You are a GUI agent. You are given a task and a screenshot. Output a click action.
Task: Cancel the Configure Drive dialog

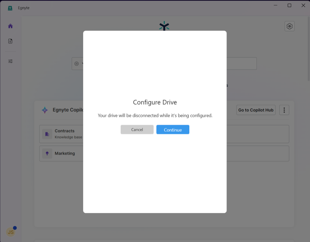click(137, 129)
